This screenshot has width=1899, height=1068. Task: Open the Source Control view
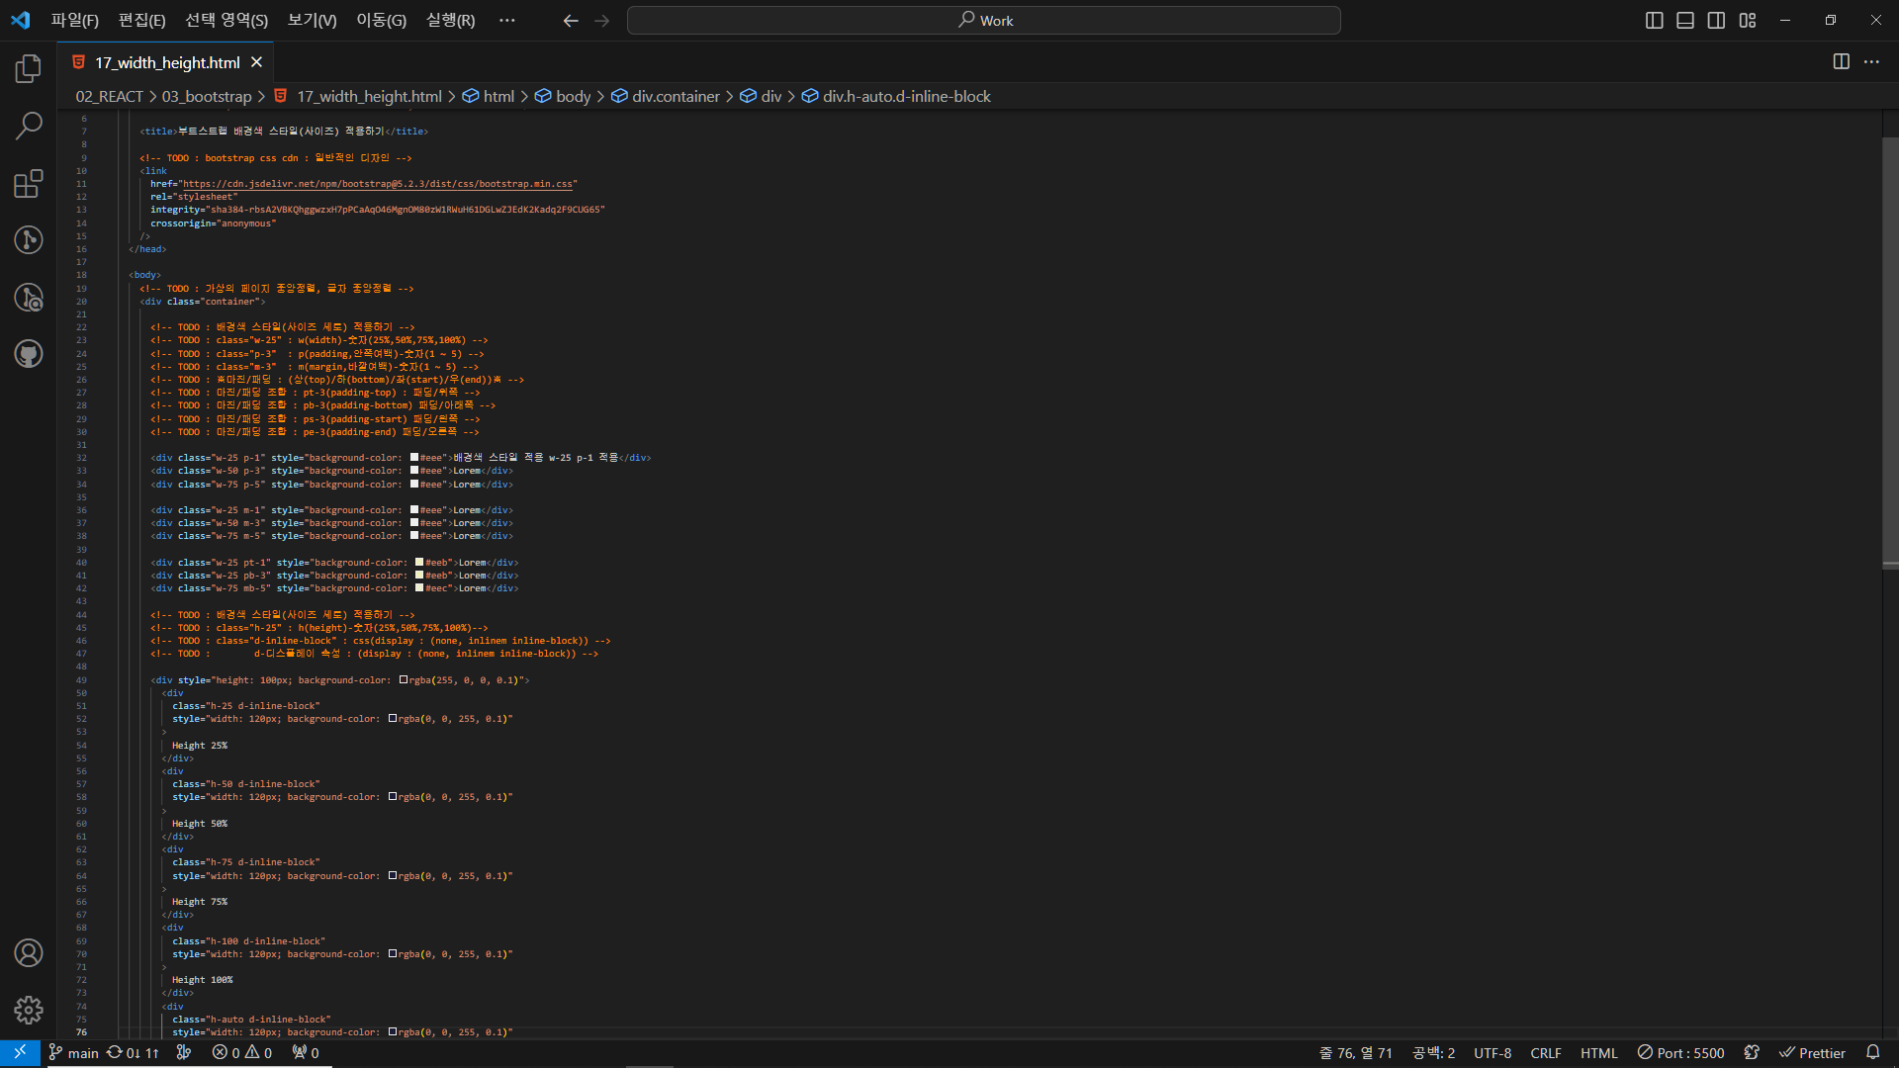pos(29,239)
